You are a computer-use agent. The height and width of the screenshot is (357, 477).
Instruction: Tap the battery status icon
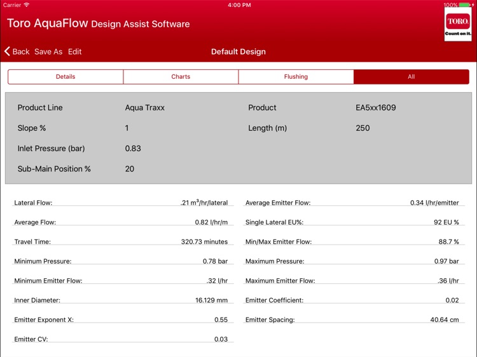pos(464,5)
